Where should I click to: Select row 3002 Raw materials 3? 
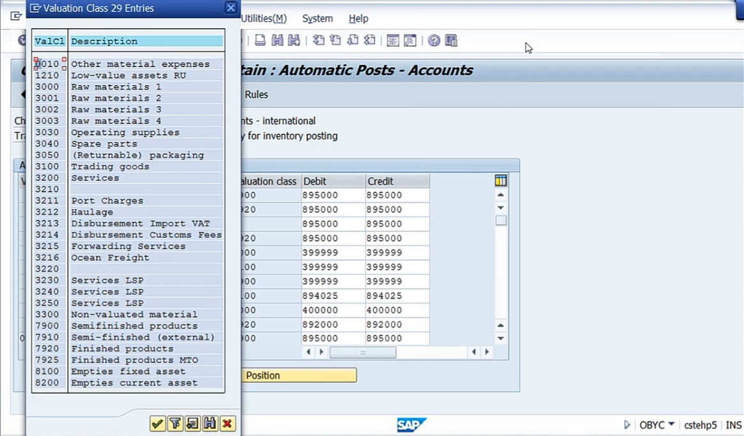129,109
